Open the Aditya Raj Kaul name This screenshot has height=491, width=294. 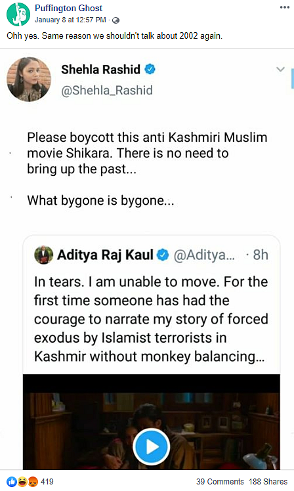105,255
